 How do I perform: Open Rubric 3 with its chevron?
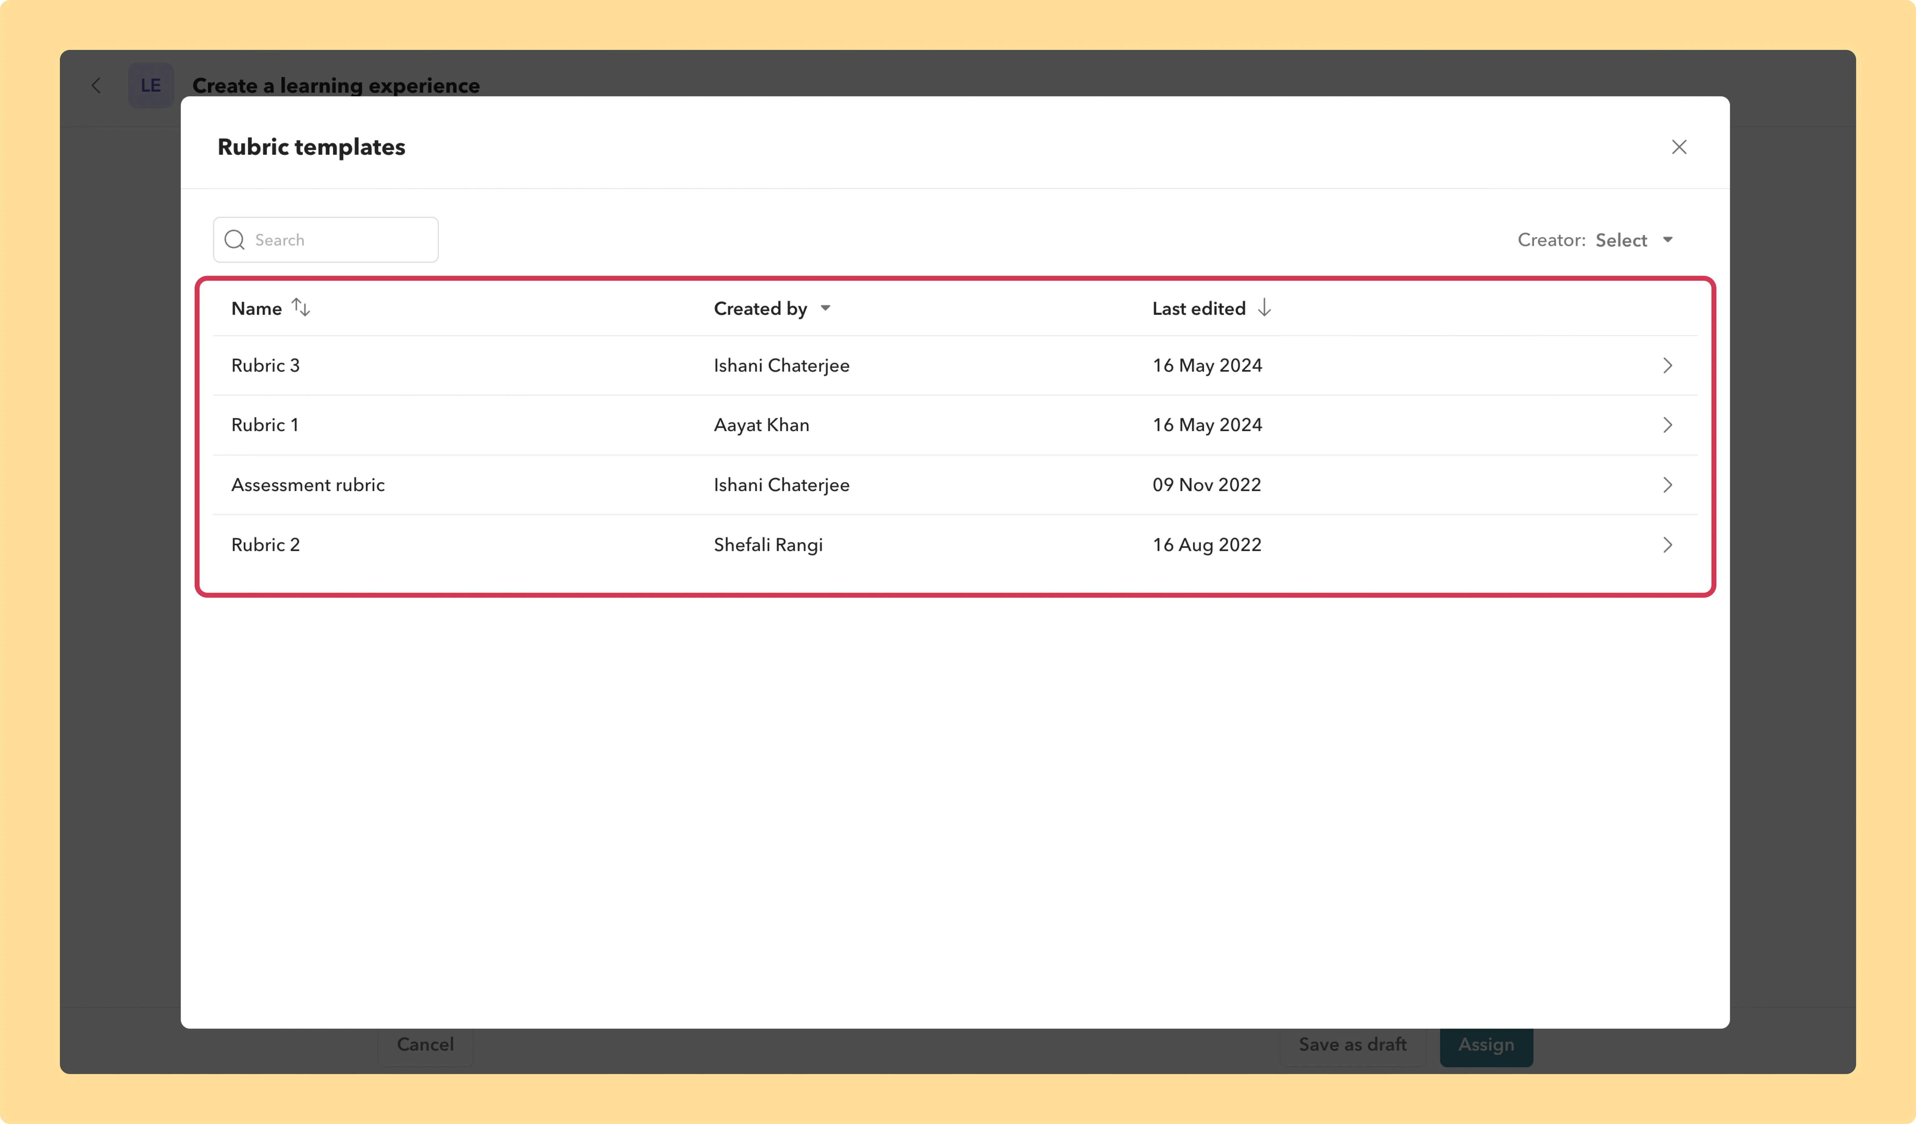click(1667, 366)
